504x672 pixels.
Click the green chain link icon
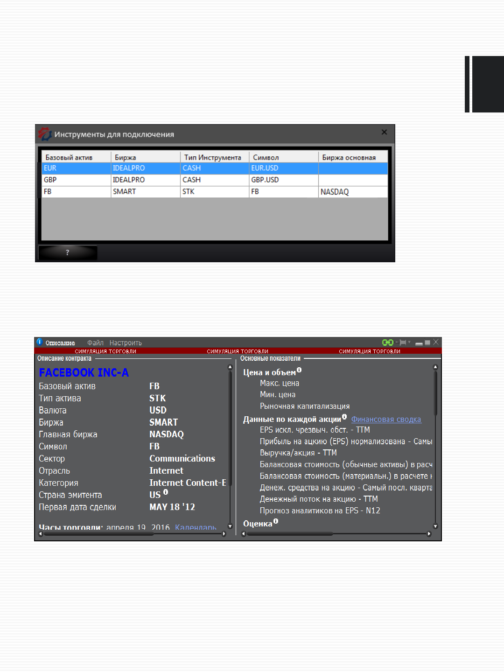(x=387, y=343)
